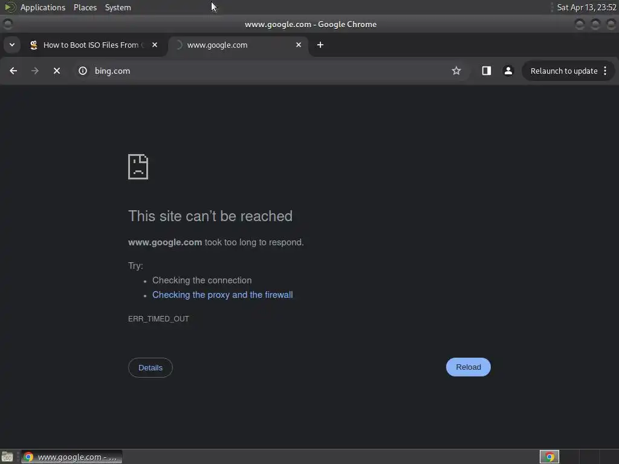Image resolution: width=619 pixels, height=464 pixels.
Task: Open the side panel icon
Action: click(487, 71)
